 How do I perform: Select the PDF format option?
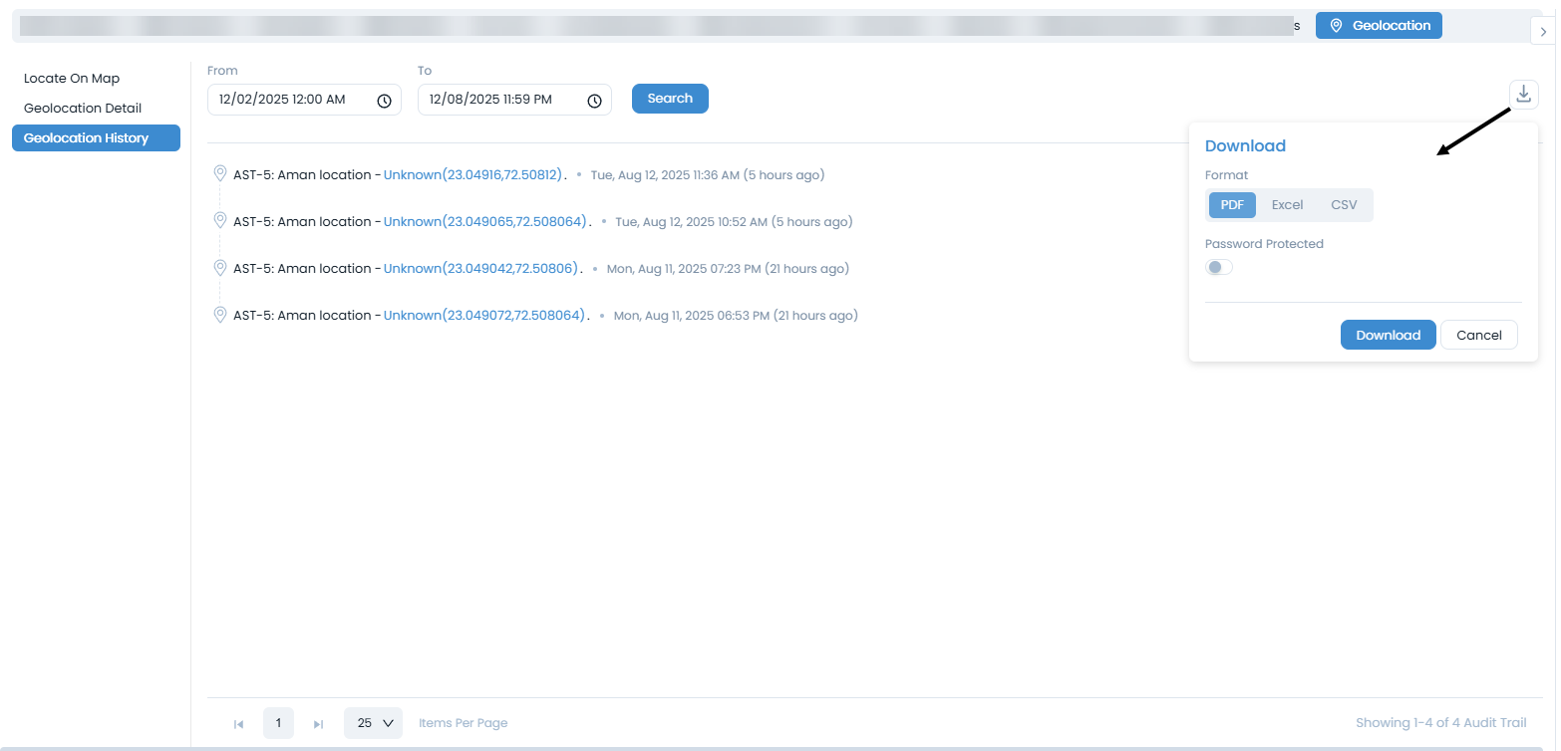(1232, 205)
